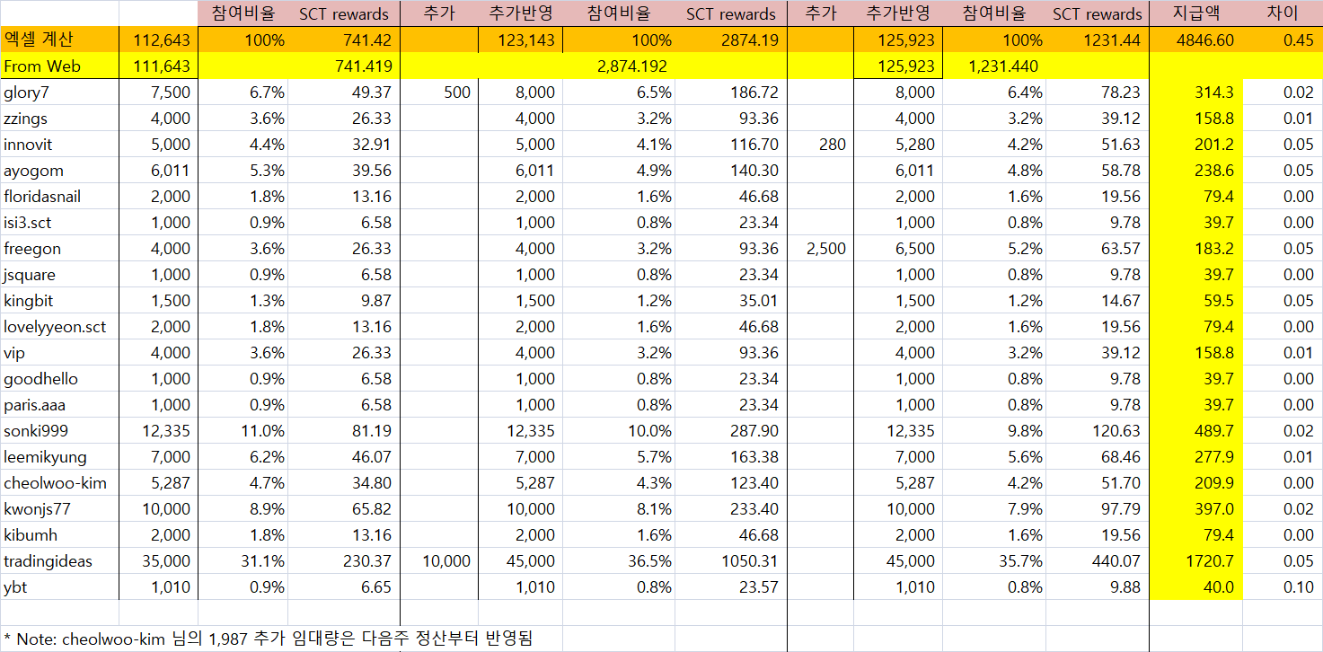Screen dimensions: 1323x652
Task: Click the cell showing 123,143
Action: point(521,40)
